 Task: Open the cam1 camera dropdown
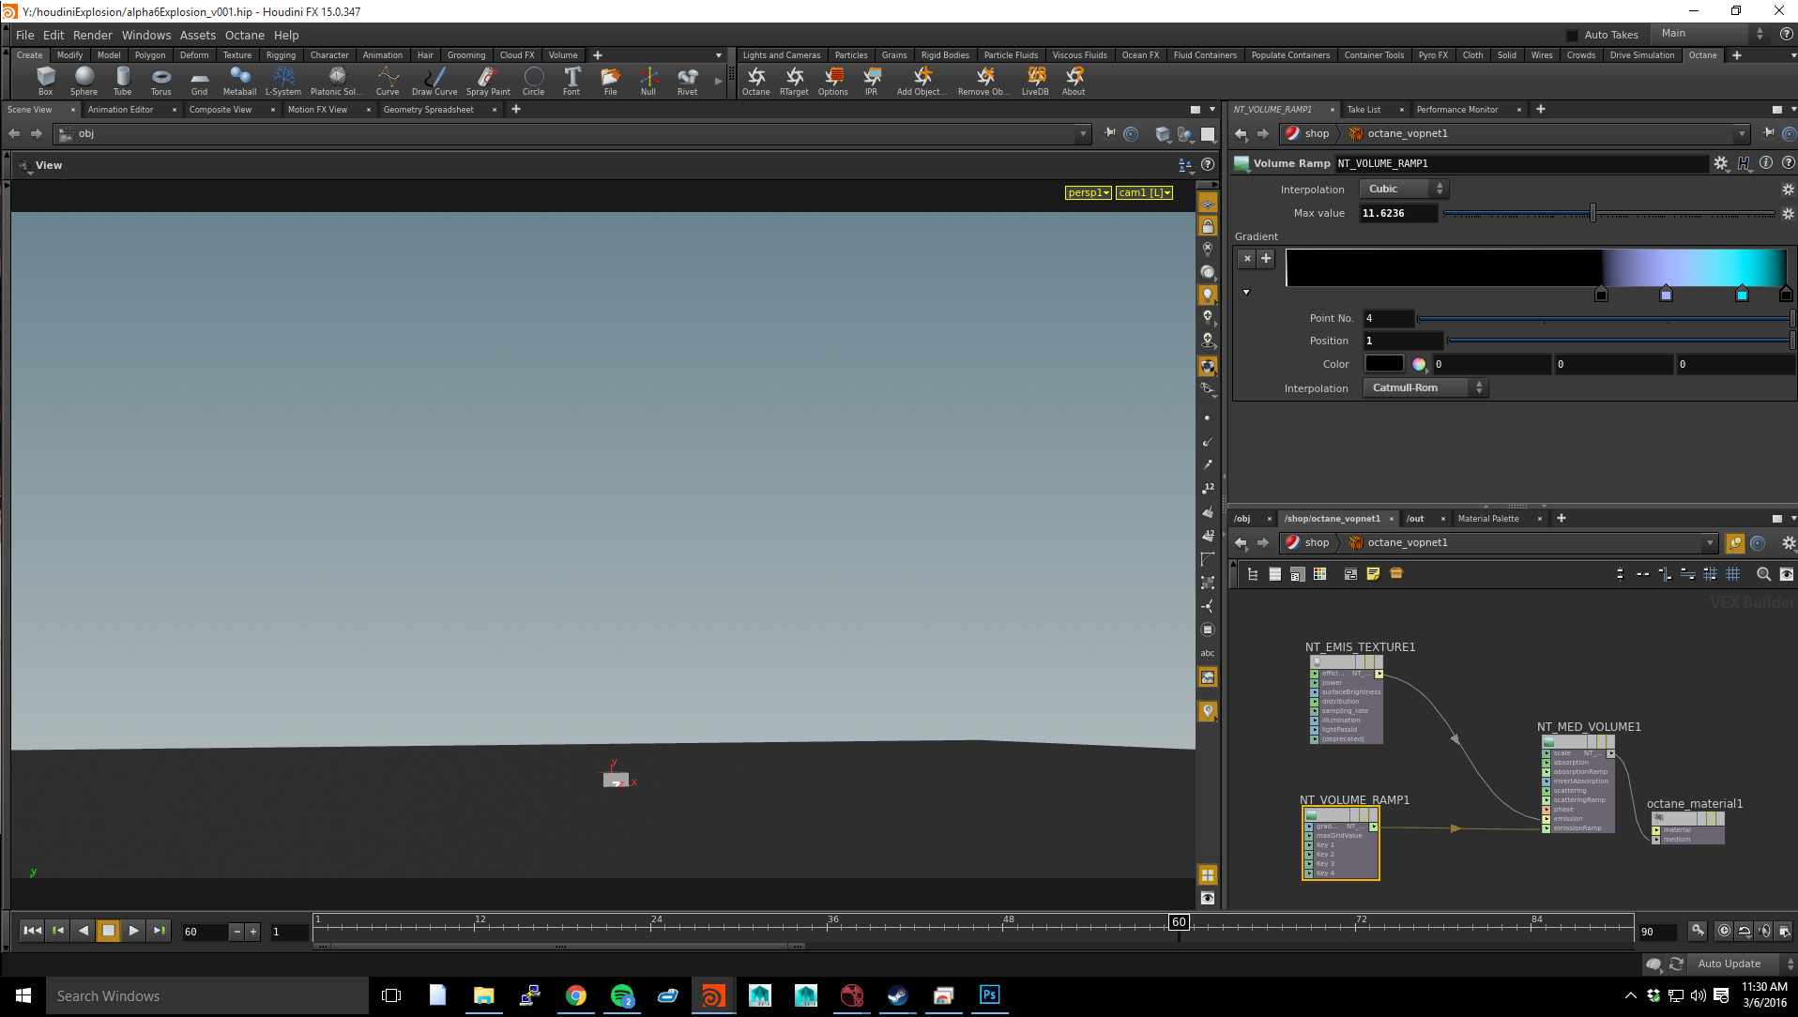[x=1144, y=192]
